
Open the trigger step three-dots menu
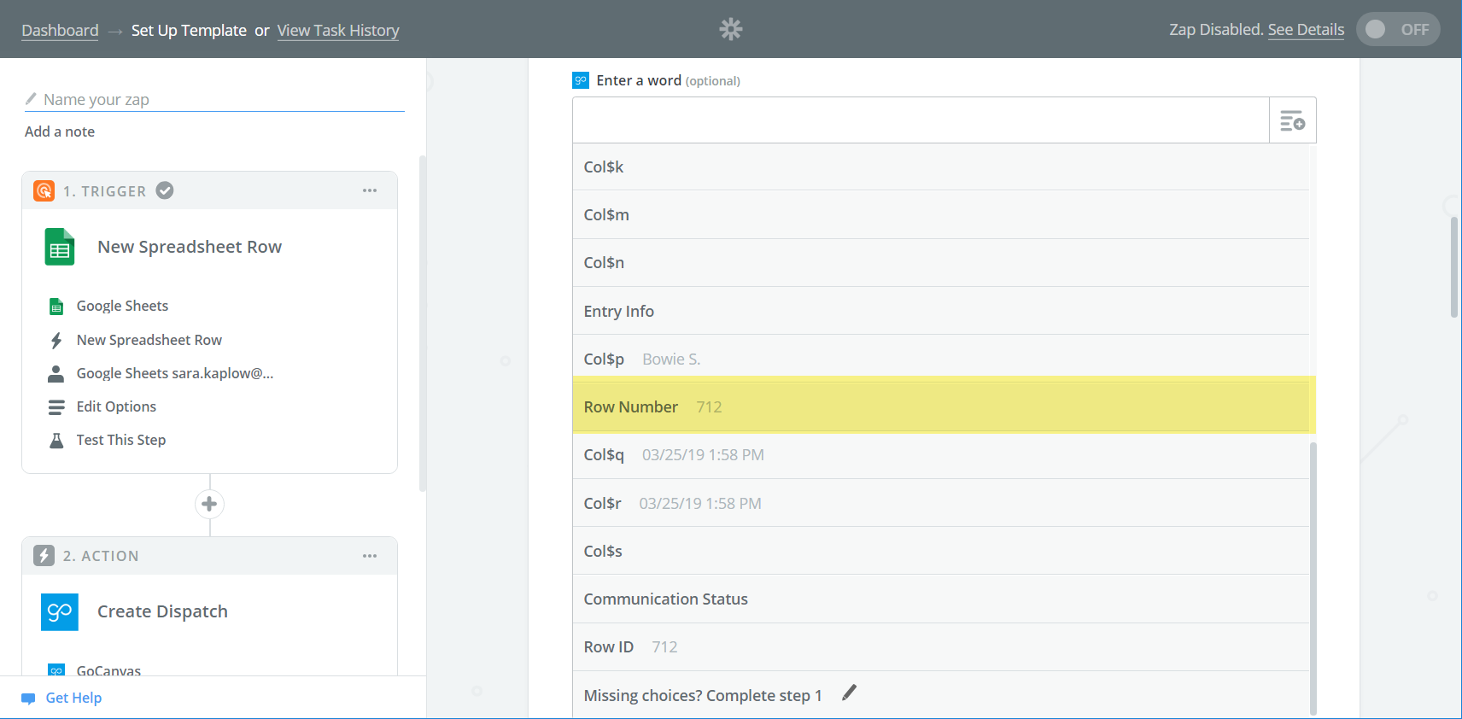pyautogui.click(x=370, y=191)
